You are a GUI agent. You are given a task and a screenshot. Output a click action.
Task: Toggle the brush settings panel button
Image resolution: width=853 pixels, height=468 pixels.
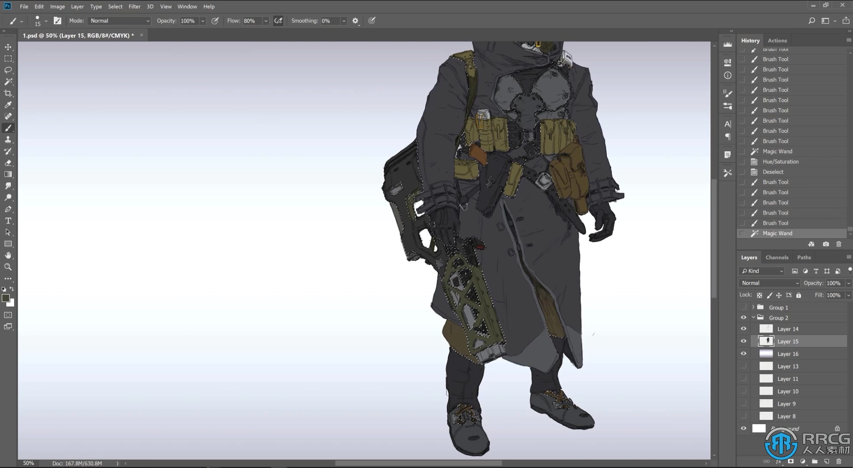(x=58, y=21)
